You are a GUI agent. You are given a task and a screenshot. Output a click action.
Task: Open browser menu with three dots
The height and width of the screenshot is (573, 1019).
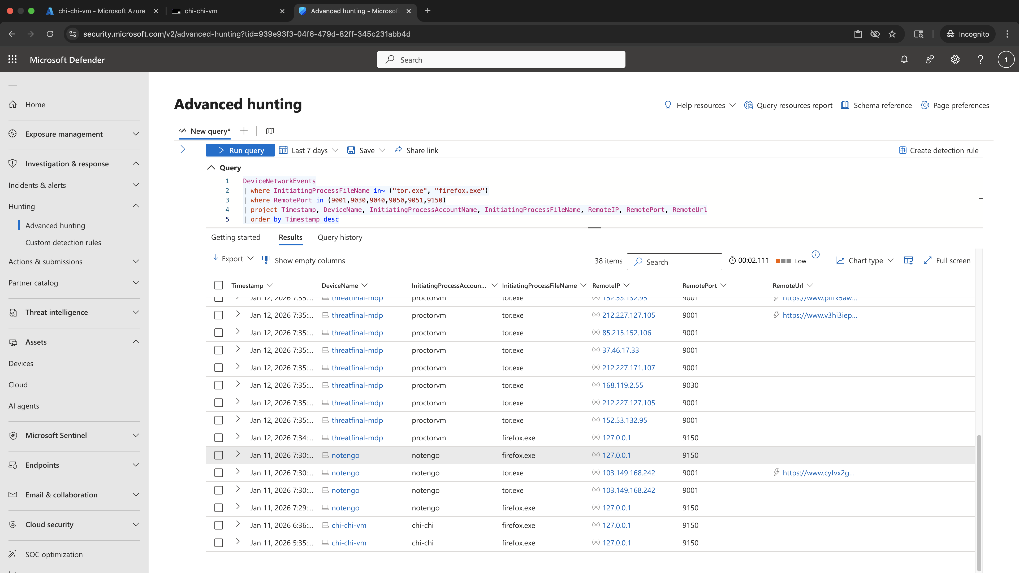click(x=1007, y=34)
